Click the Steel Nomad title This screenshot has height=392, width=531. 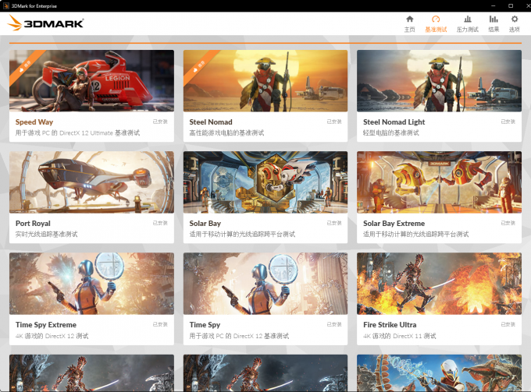211,122
